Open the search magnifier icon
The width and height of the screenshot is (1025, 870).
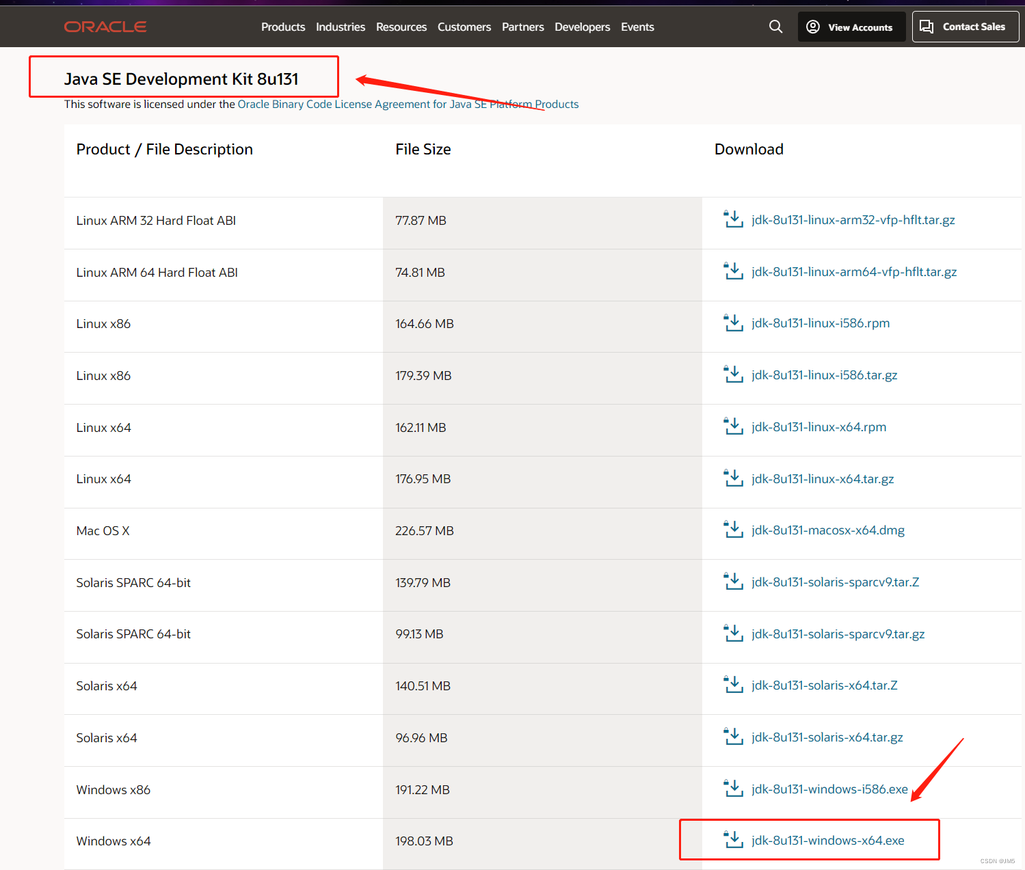click(775, 27)
